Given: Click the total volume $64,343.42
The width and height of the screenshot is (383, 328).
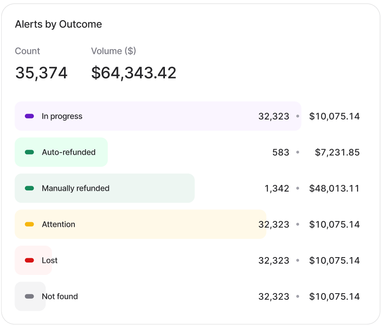Looking at the screenshot, I should 134,73.
